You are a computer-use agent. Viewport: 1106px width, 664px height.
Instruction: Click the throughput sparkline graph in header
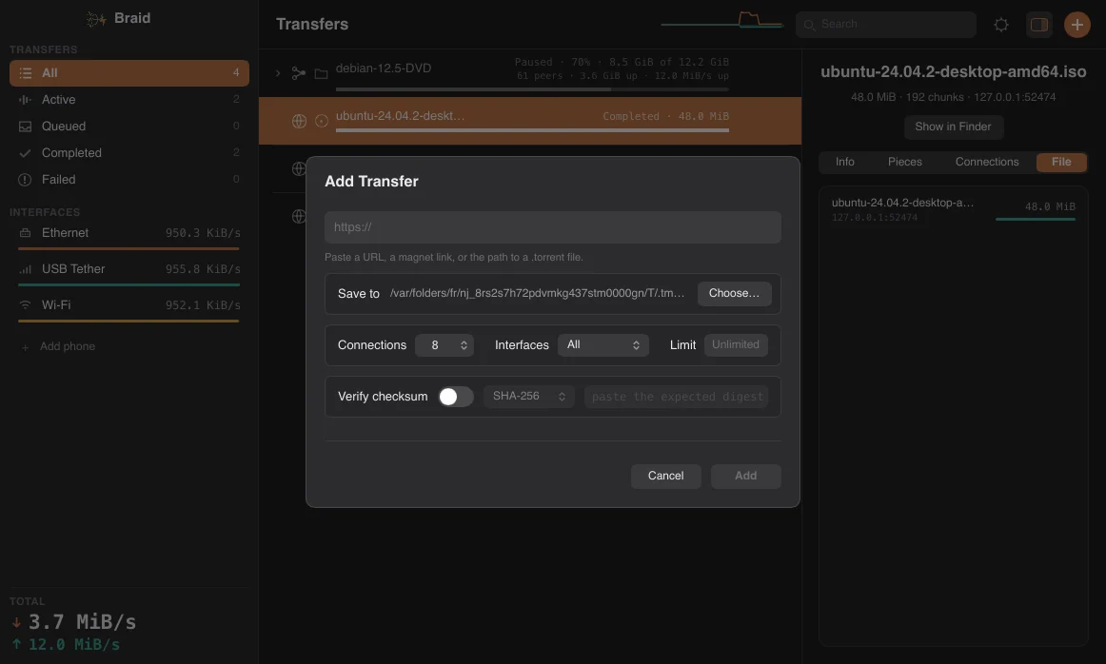click(722, 20)
